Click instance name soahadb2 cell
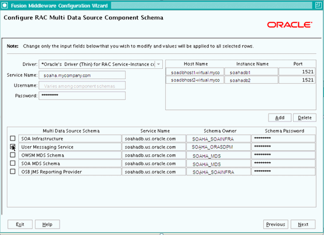The height and width of the screenshot is (235, 324). coord(251,80)
